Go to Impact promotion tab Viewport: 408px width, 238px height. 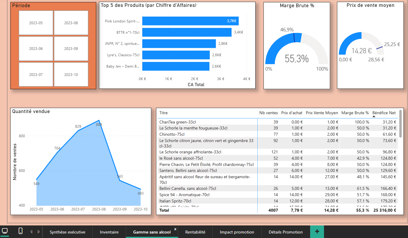[x=237, y=232]
